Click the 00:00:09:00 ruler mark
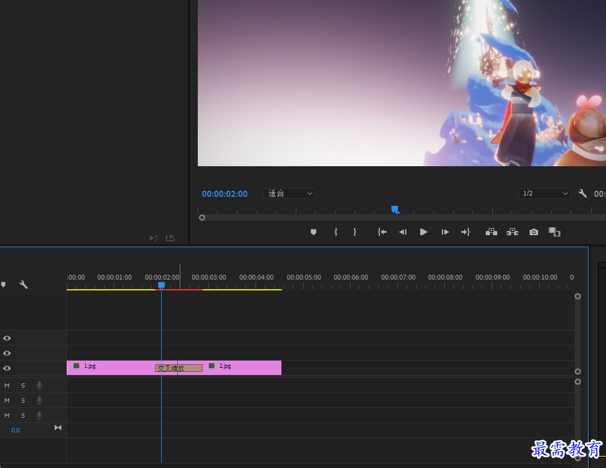Screen dimensions: 606x468 coord(492,277)
